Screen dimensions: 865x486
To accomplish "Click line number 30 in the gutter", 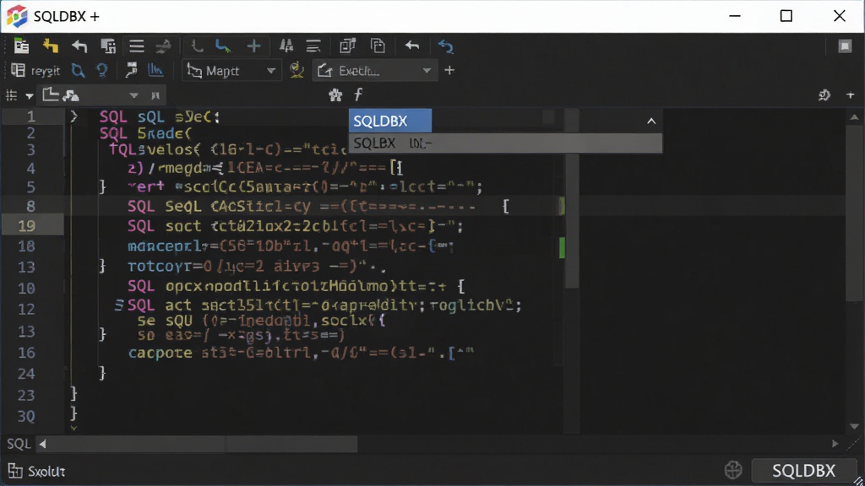I will point(26,417).
